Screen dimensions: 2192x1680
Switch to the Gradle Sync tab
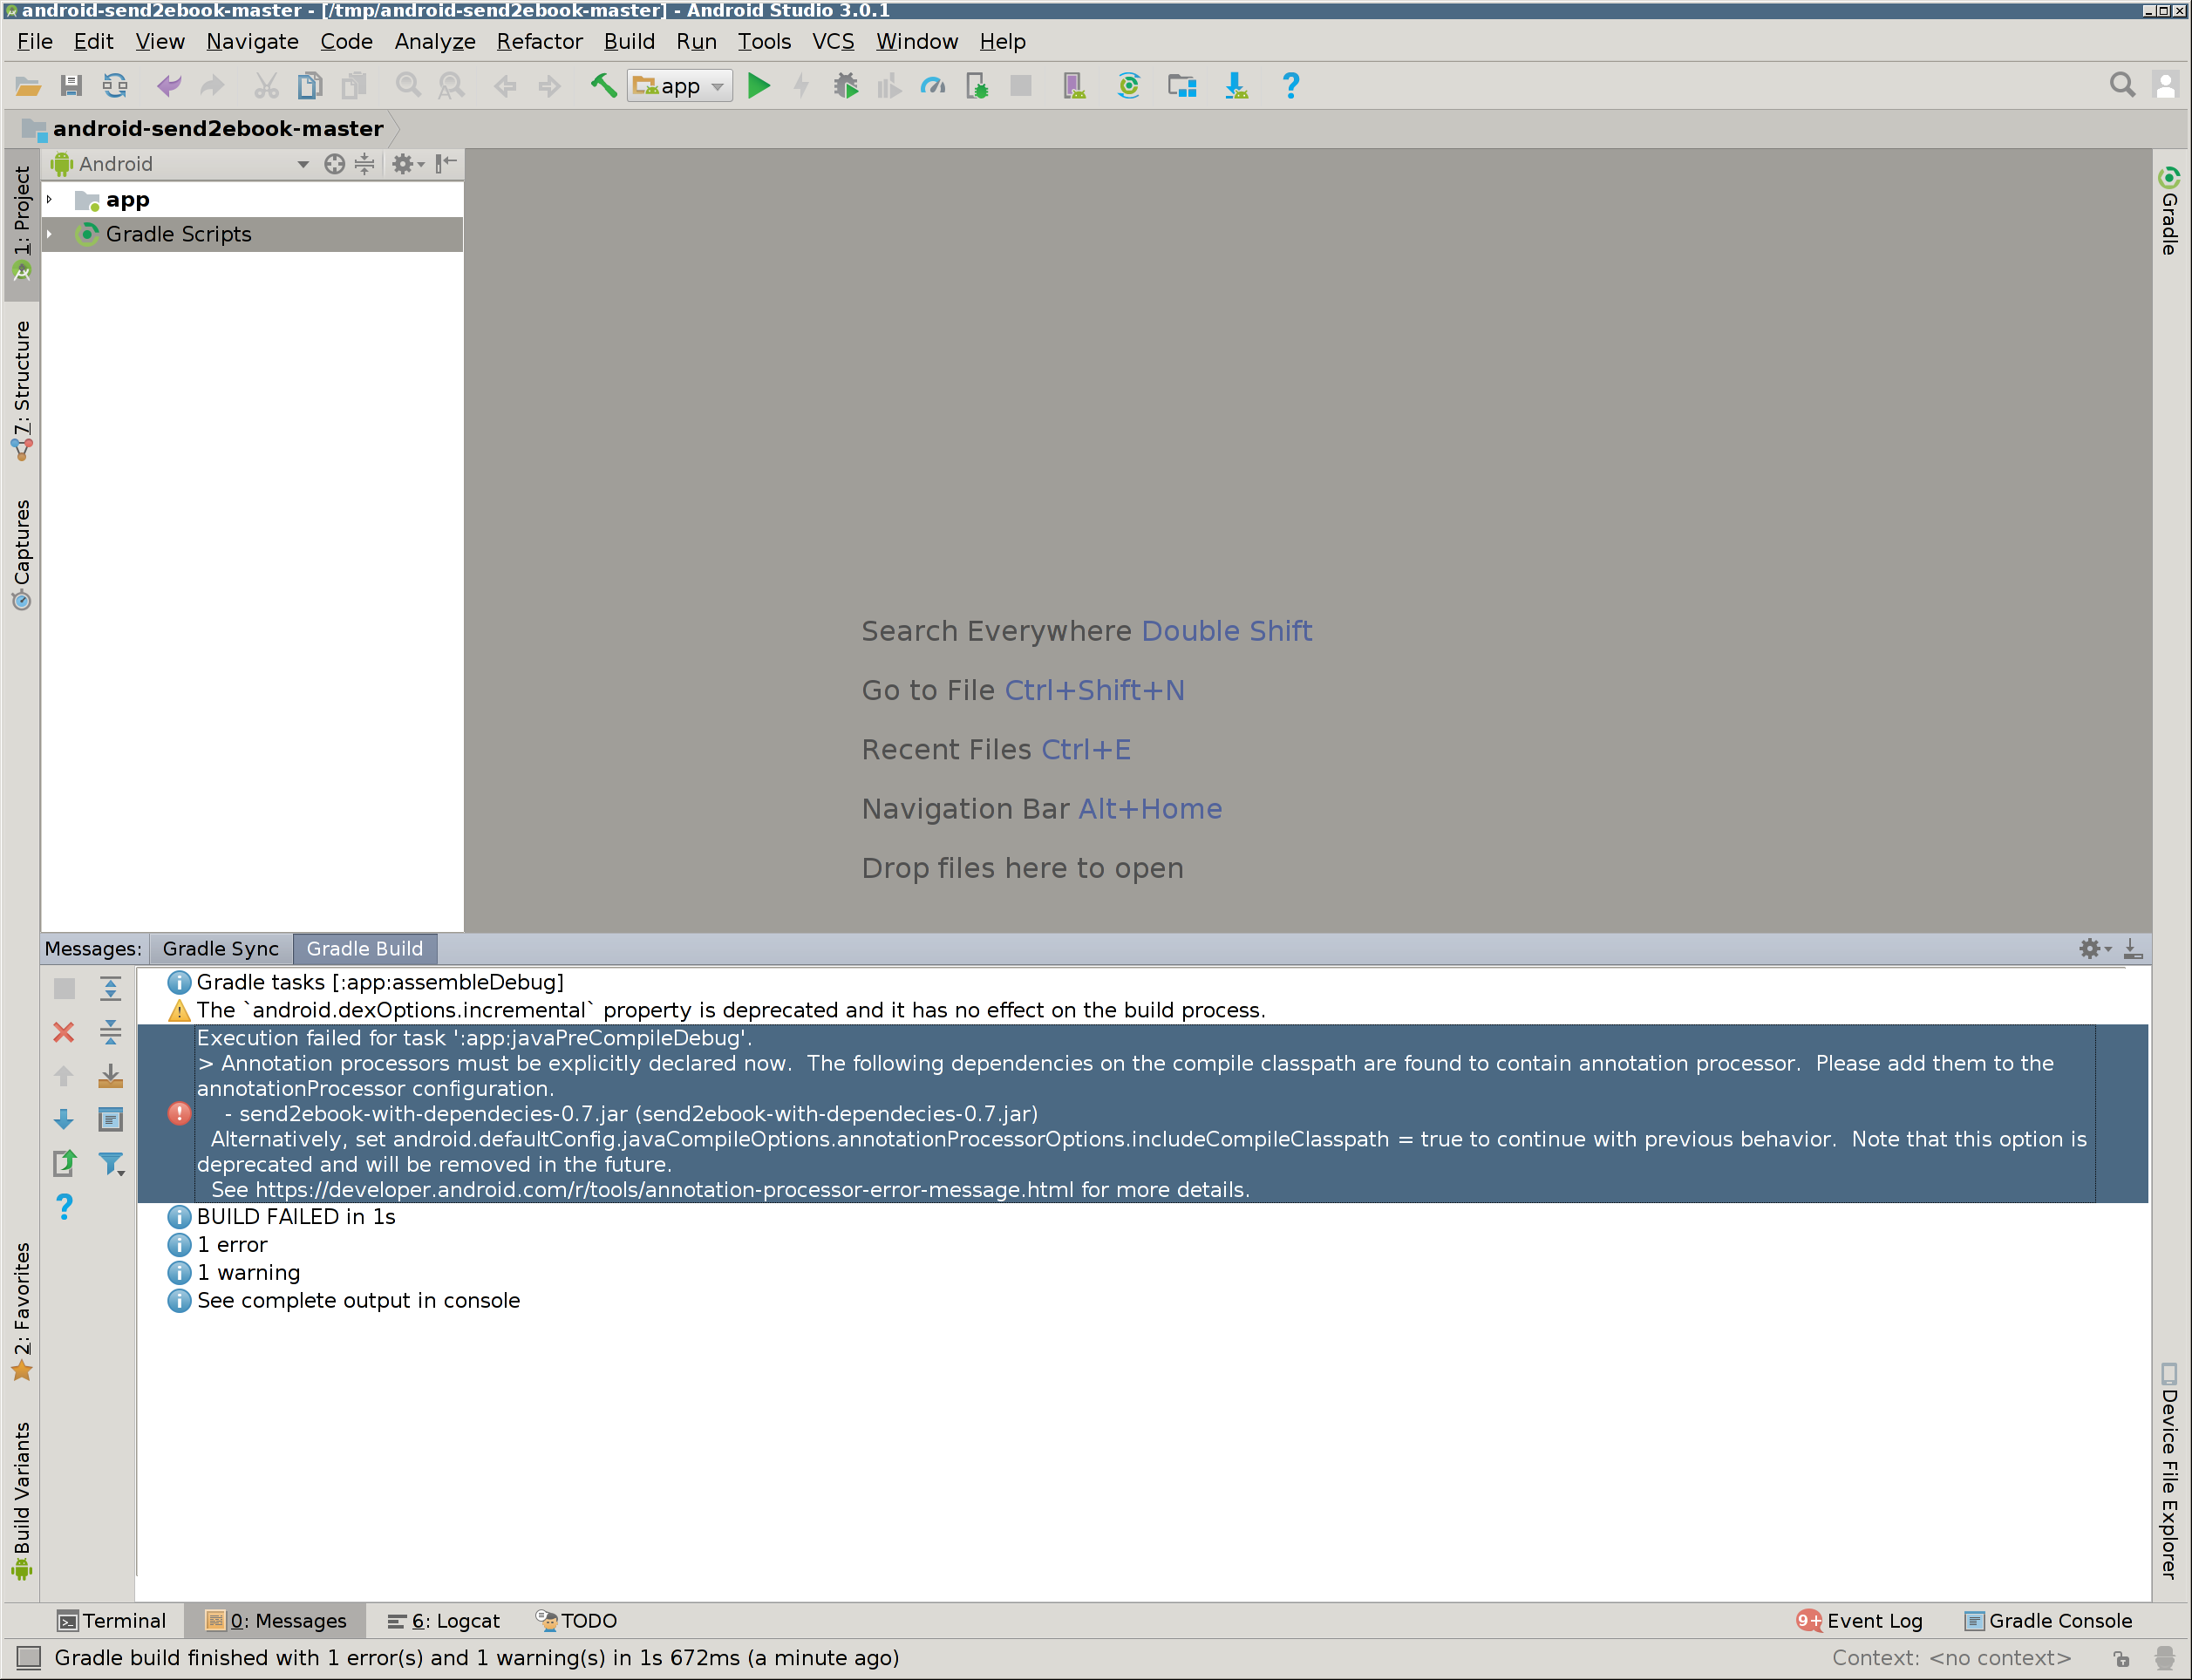pyautogui.click(x=220, y=948)
